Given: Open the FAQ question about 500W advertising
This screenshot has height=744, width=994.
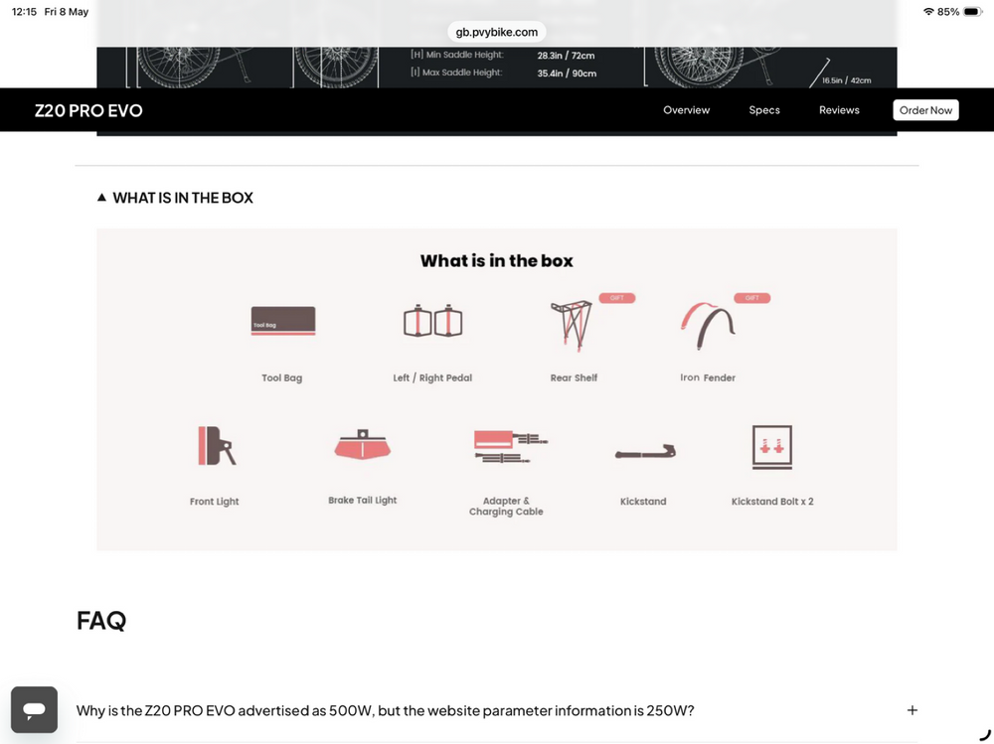Looking at the screenshot, I should click(x=385, y=710).
